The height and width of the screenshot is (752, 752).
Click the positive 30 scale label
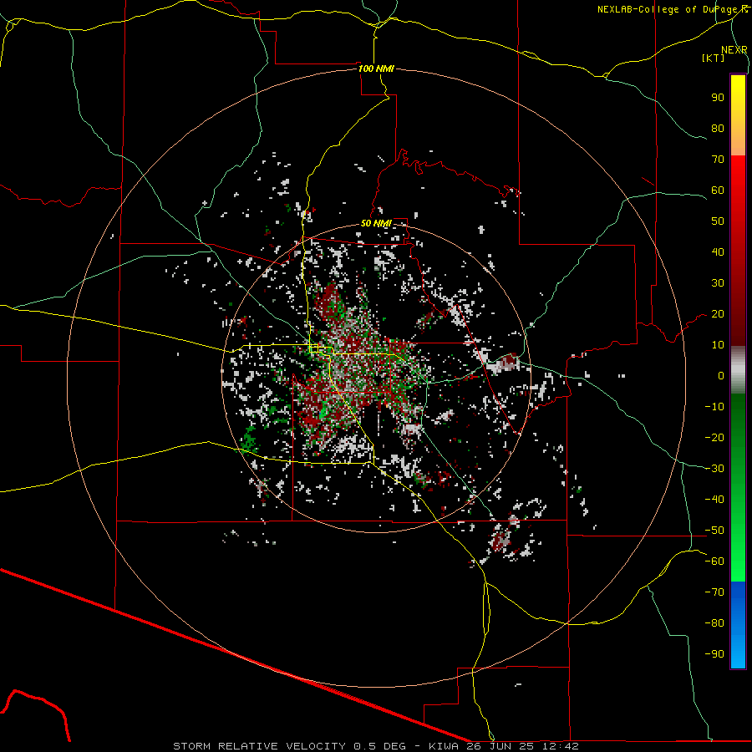coord(718,283)
